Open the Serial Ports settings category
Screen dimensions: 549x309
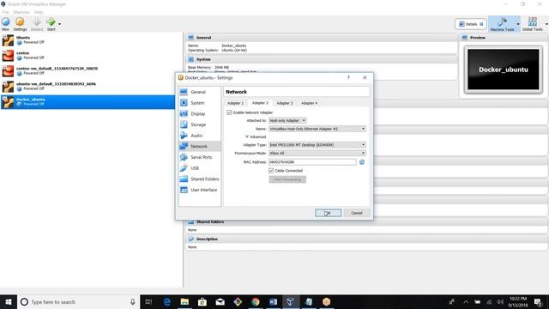200,157
